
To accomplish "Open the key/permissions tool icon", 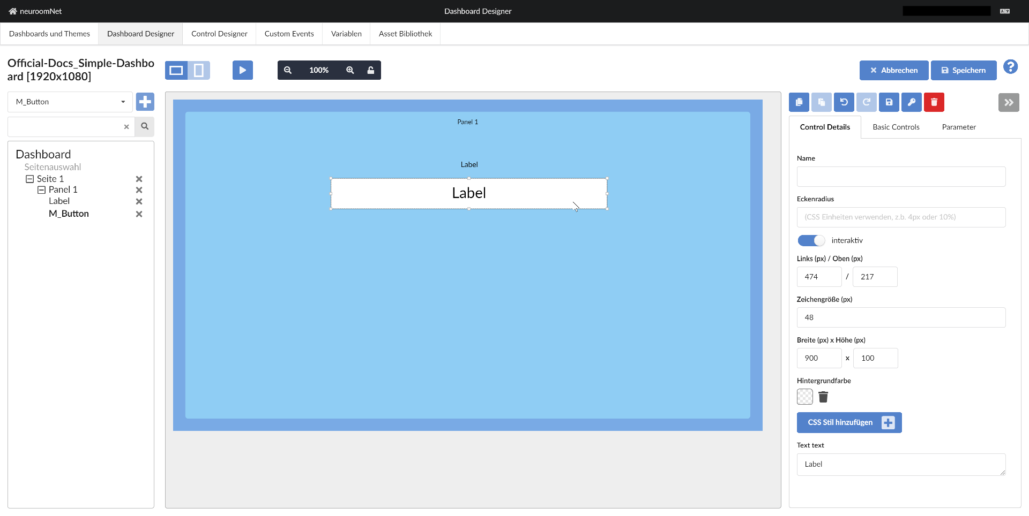I will [912, 102].
